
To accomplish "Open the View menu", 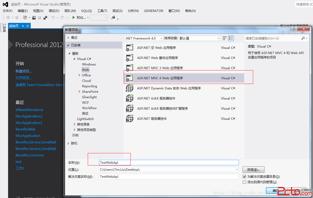I will tap(38, 11).
